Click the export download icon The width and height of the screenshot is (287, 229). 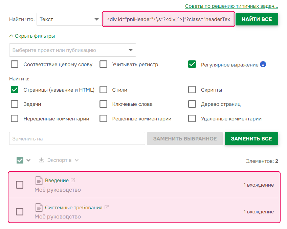click(x=42, y=160)
